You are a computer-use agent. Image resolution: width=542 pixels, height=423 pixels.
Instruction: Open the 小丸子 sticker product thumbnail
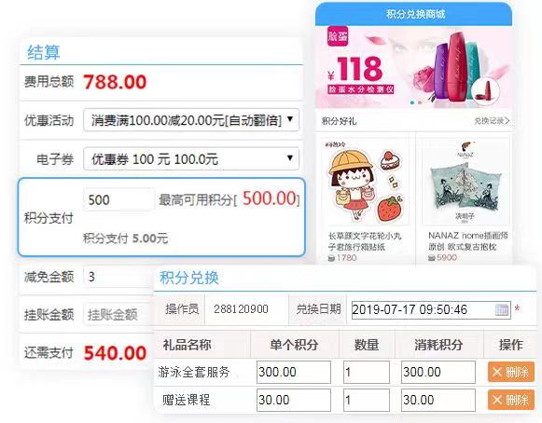(x=366, y=182)
